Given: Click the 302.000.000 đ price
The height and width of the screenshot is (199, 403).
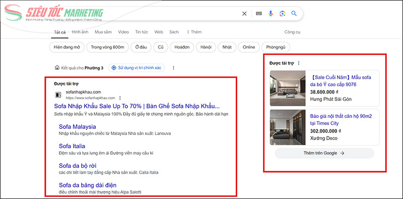Looking at the screenshot, I should 325,131.
